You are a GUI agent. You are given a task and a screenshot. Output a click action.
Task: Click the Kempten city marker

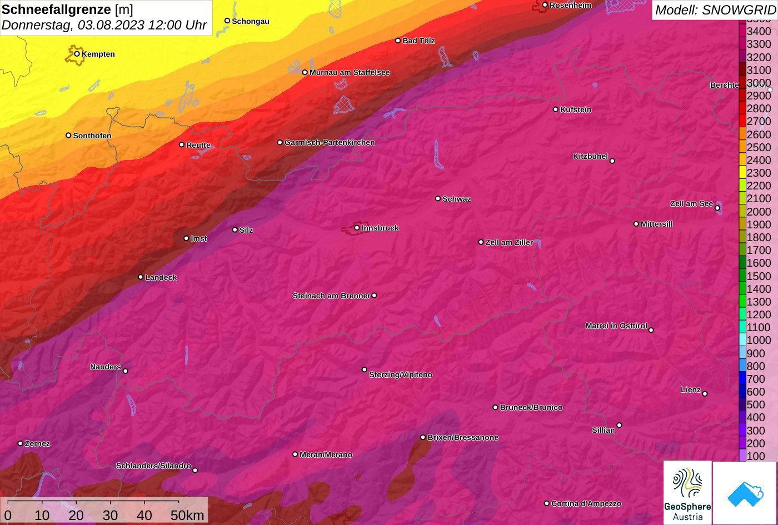[x=77, y=54]
